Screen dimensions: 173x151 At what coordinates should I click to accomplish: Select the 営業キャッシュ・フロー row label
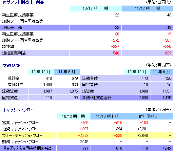(x=20, y=123)
